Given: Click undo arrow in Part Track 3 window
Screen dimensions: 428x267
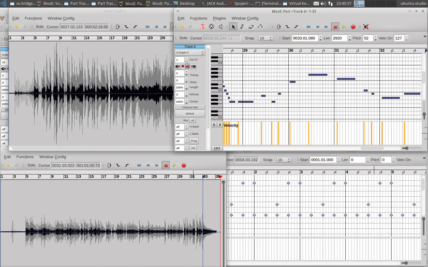Looking at the screenshot, I should click(17, 27).
